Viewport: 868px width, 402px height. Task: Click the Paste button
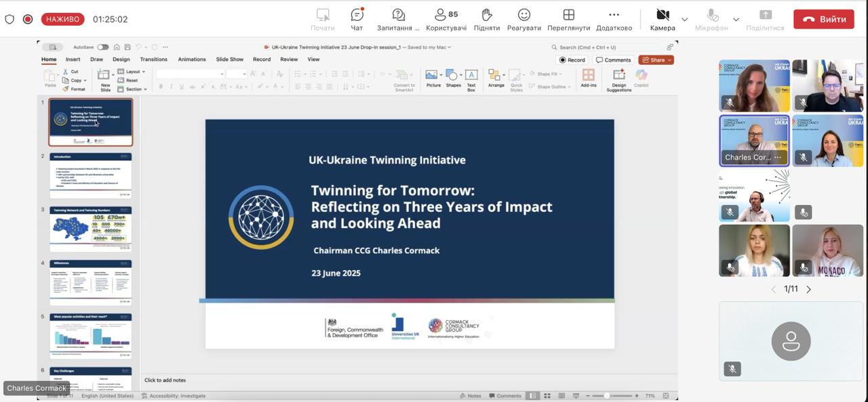coord(50,79)
